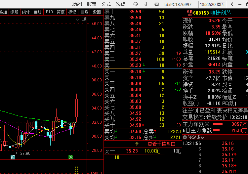Click 买五 price 35.04
The height and width of the screenshot is (174, 248).
coord(135,95)
